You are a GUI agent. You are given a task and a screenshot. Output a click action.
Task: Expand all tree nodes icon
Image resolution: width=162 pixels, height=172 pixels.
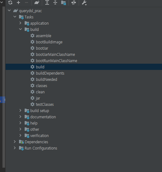[47, 2]
